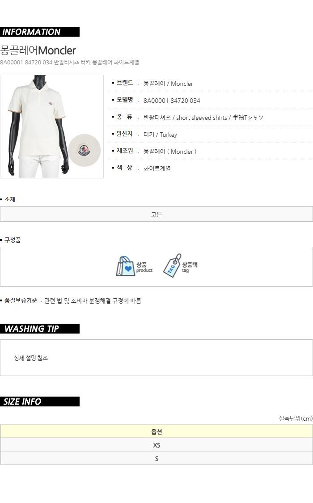
Task: Click the 몽끌레어Moncler brand title
Action: (x=38, y=51)
